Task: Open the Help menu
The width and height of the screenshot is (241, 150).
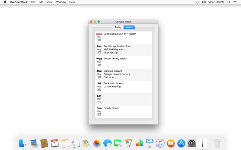Action: pos(72,2)
